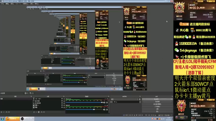Screen dimensions: 216x121
Task: Switch to the orange taskbar application
Action: point(12,119)
